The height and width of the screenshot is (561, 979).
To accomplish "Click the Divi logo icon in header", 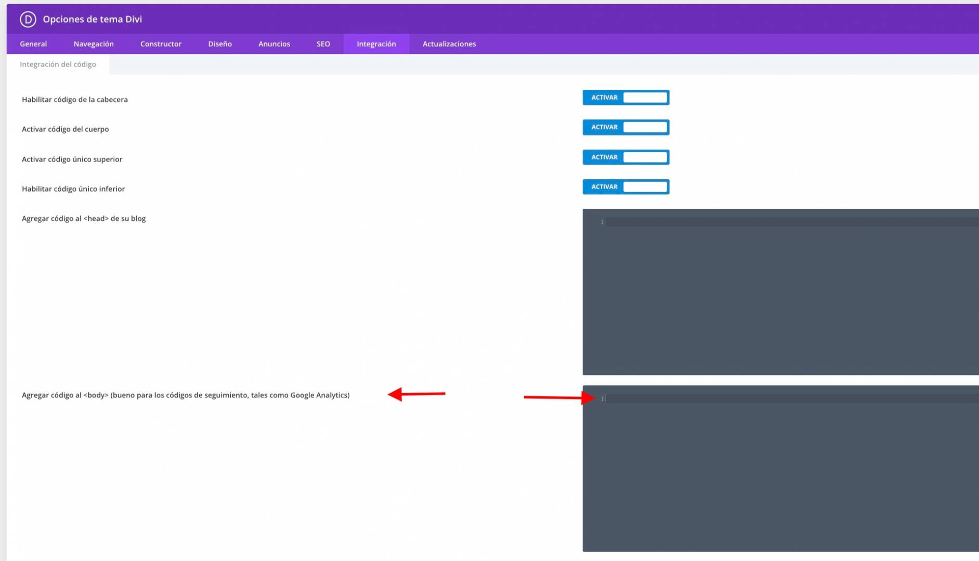I will [28, 19].
